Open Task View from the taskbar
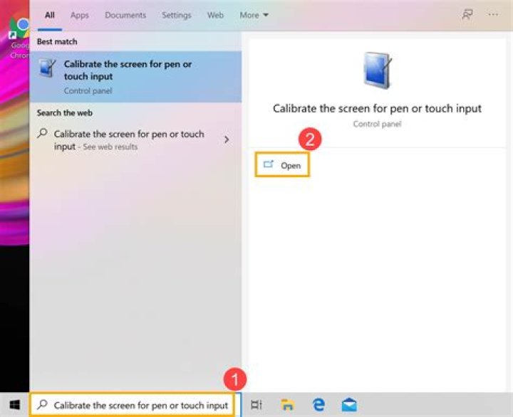 257,405
